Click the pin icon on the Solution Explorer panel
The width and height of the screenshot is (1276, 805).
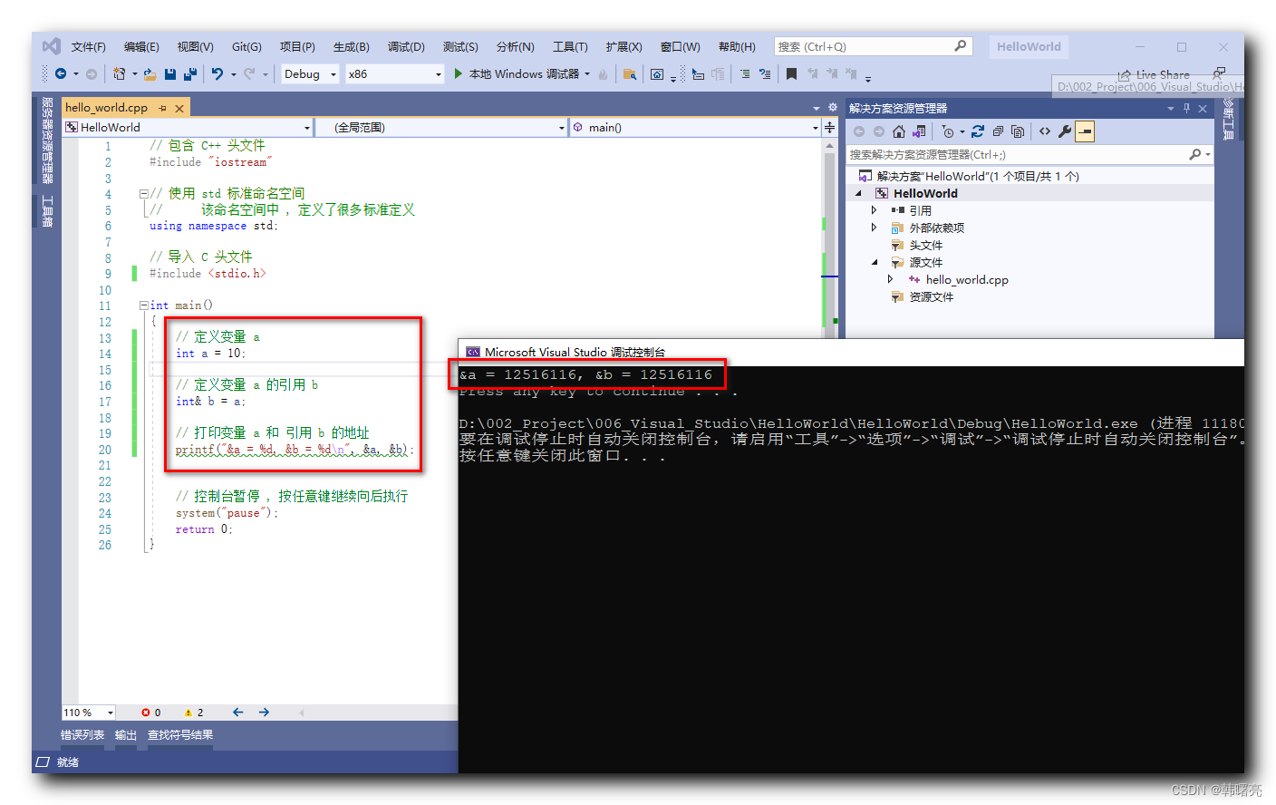coord(1186,108)
